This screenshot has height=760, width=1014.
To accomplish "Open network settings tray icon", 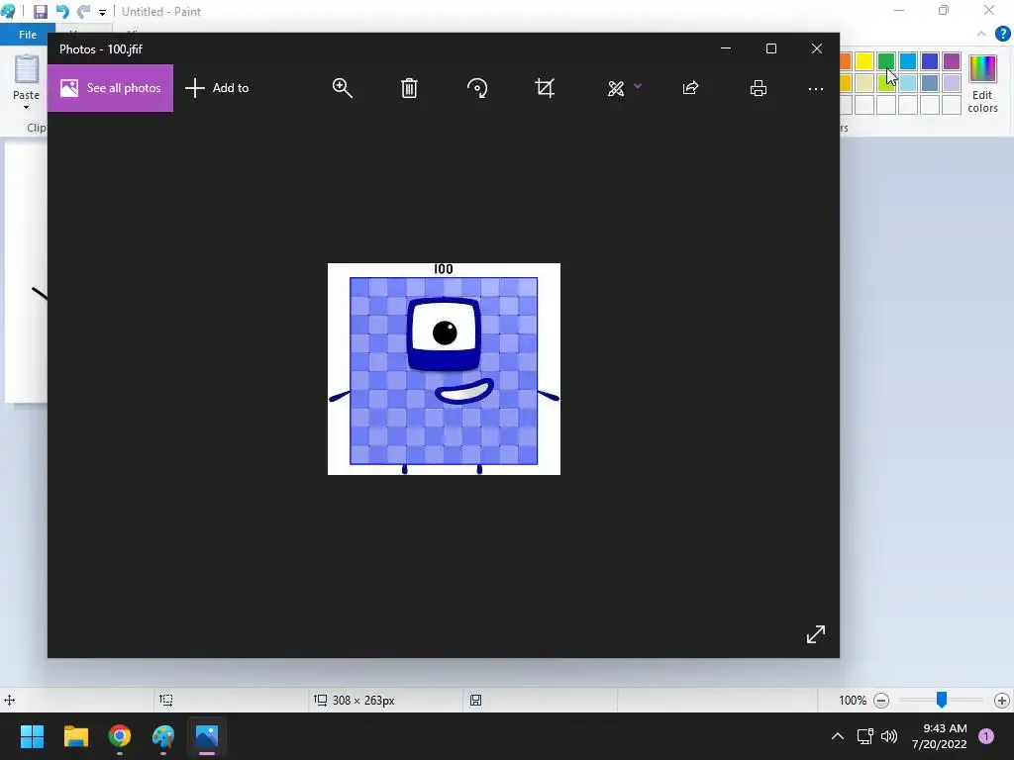I will pos(864,736).
